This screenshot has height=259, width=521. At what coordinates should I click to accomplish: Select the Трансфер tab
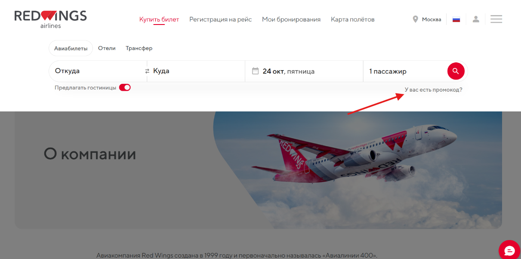[139, 48]
